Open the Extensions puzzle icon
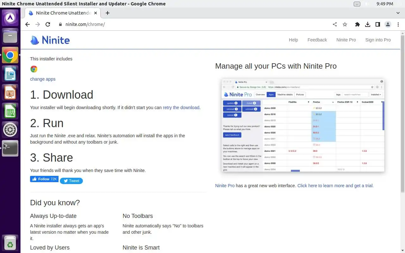 coord(358,24)
